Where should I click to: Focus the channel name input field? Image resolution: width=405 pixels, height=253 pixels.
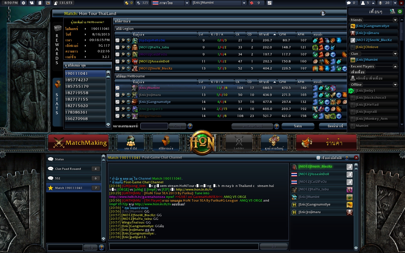pos(65,247)
